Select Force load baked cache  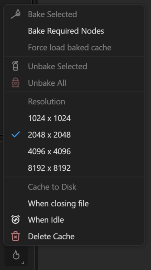pyautogui.click(x=74, y=48)
